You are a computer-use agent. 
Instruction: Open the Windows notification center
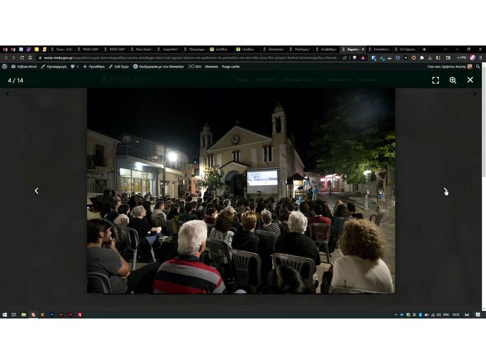pos(478,315)
